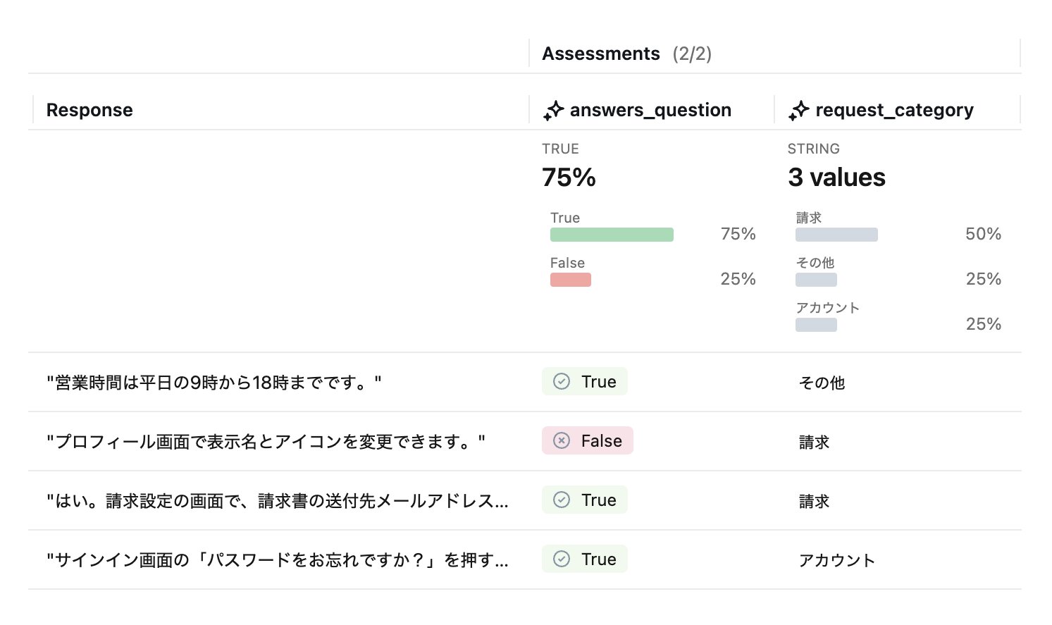This screenshot has height=625, width=1052.
Task: Click the False badge in the プロフィール row
Action: tap(588, 441)
